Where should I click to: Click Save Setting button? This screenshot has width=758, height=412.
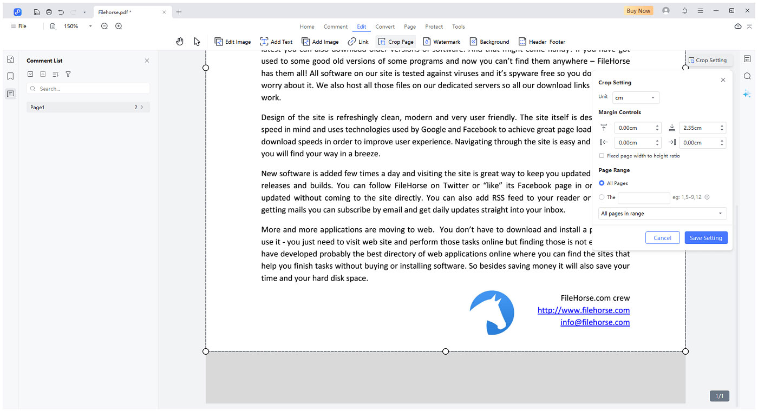tap(706, 238)
